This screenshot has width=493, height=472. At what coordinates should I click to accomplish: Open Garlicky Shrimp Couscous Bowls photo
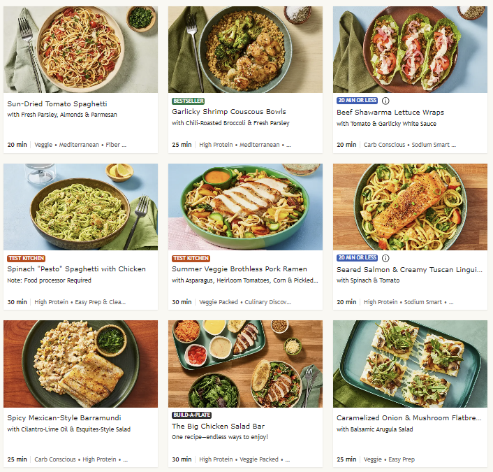(245, 50)
